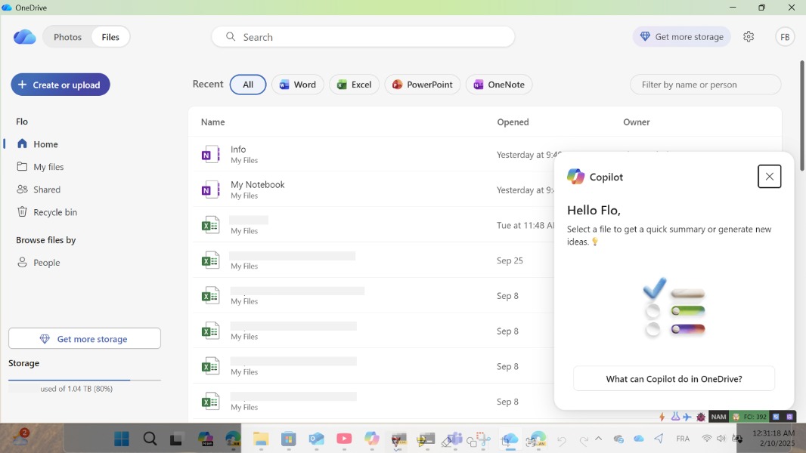Switch to the Photos tab

point(67,36)
